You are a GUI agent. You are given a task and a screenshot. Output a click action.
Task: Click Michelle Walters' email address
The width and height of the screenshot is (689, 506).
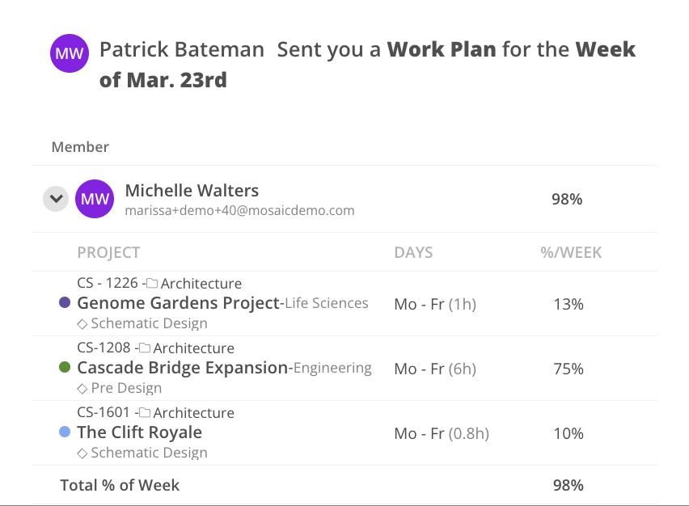click(239, 210)
